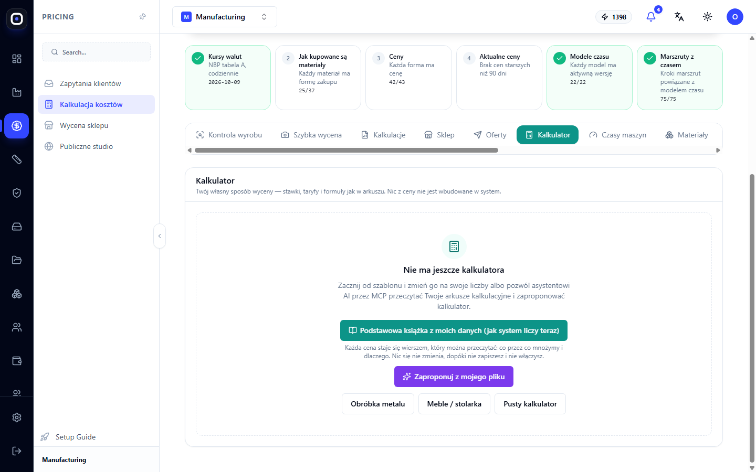Viewport: 756px width, 472px height.
Task: Open the wallet icon in left rail
Action: pyautogui.click(x=17, y=361)
